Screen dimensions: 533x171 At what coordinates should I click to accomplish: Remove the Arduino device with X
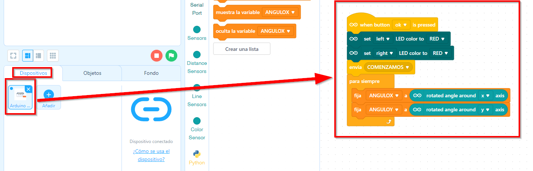tap(29, 90)
